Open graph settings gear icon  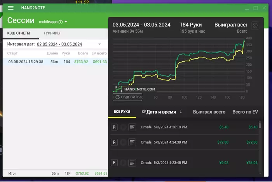point(255,26)
